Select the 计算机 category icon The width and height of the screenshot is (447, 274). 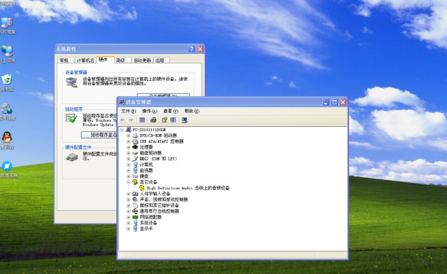tap(135, 165)
